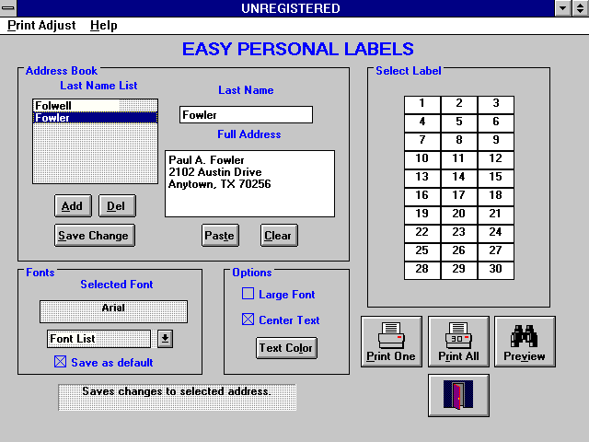Toggle the Center Text checkbox

pos(248,320)
